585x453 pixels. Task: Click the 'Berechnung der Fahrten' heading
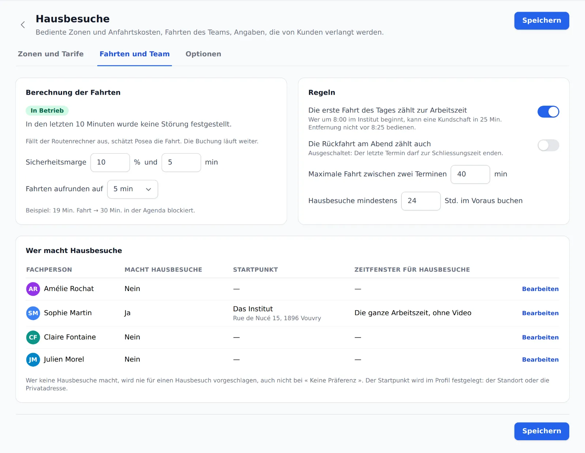(x=73, y=93)
